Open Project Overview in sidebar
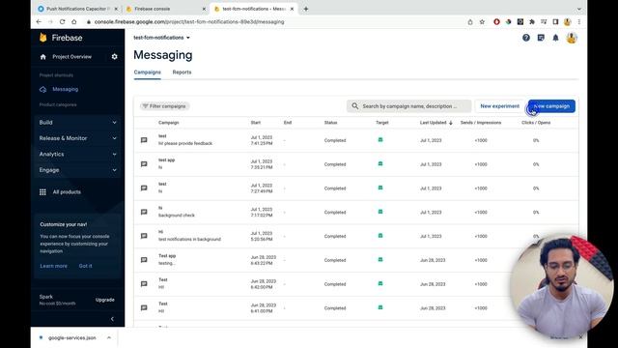This screenshot has height=348, width=618. (71, 57)
